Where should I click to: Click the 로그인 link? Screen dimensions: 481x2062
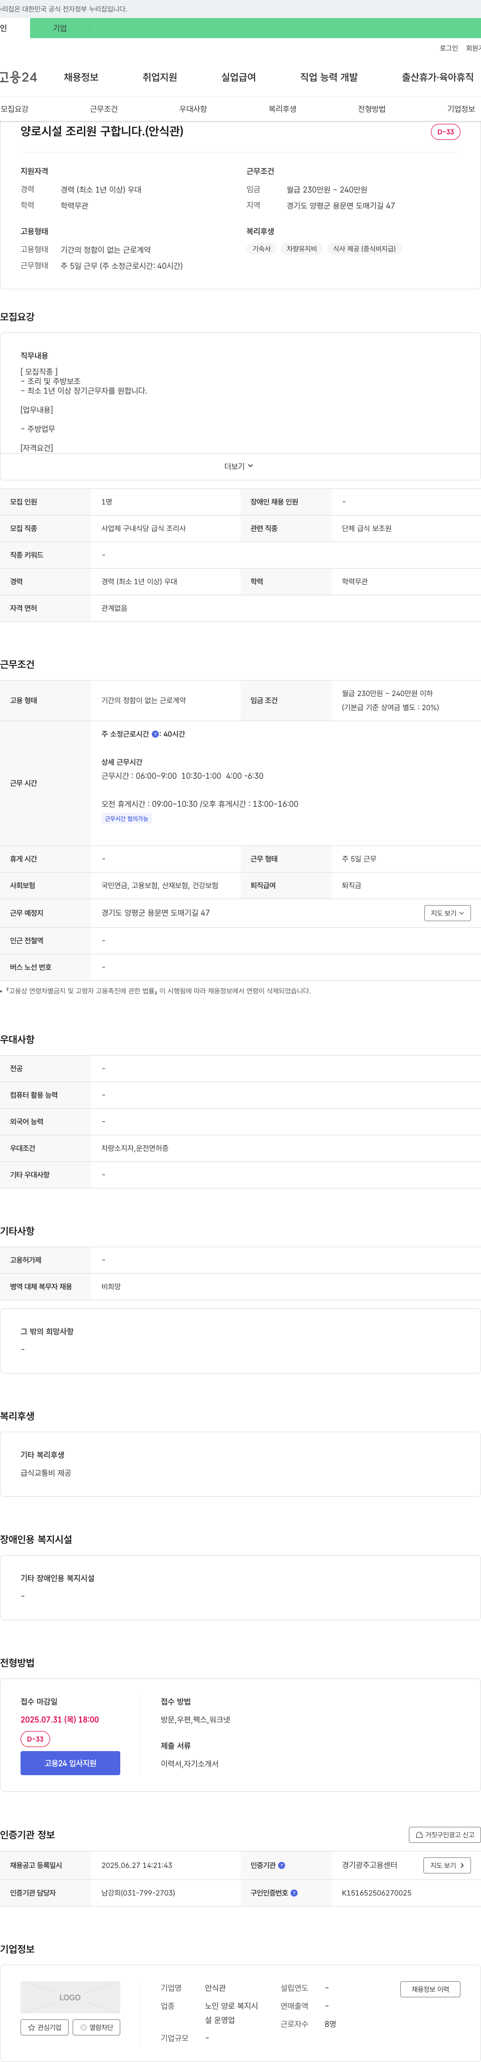pos(448,48)
